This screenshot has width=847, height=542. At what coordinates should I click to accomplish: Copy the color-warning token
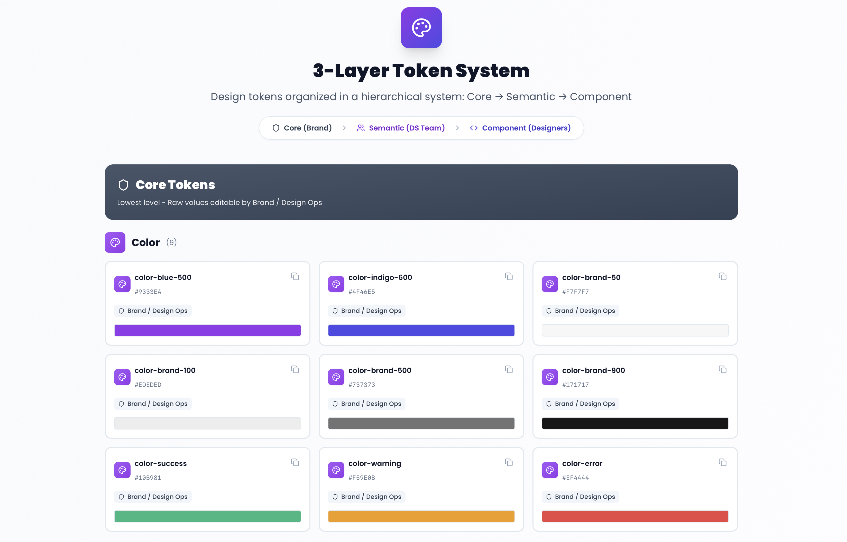pos(509,462)
